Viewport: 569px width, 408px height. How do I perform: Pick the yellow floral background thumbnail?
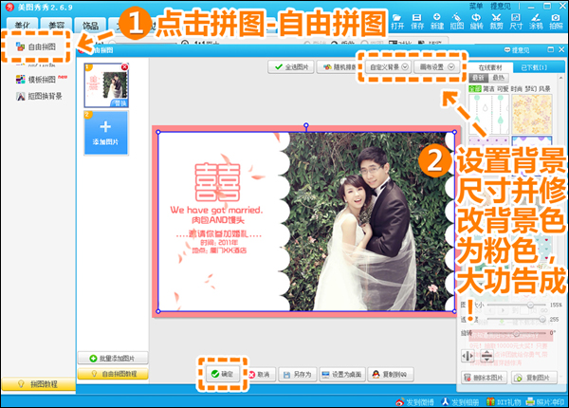point(532,115)
